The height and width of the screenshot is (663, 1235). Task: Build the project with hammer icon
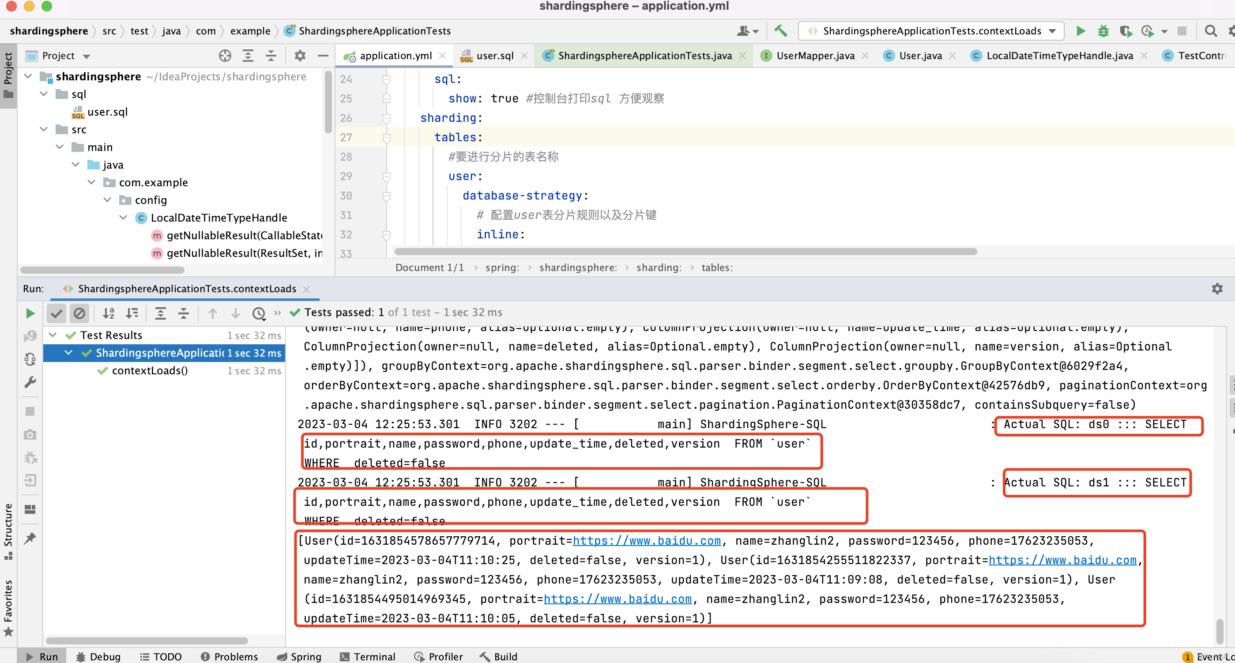point(780,31)
